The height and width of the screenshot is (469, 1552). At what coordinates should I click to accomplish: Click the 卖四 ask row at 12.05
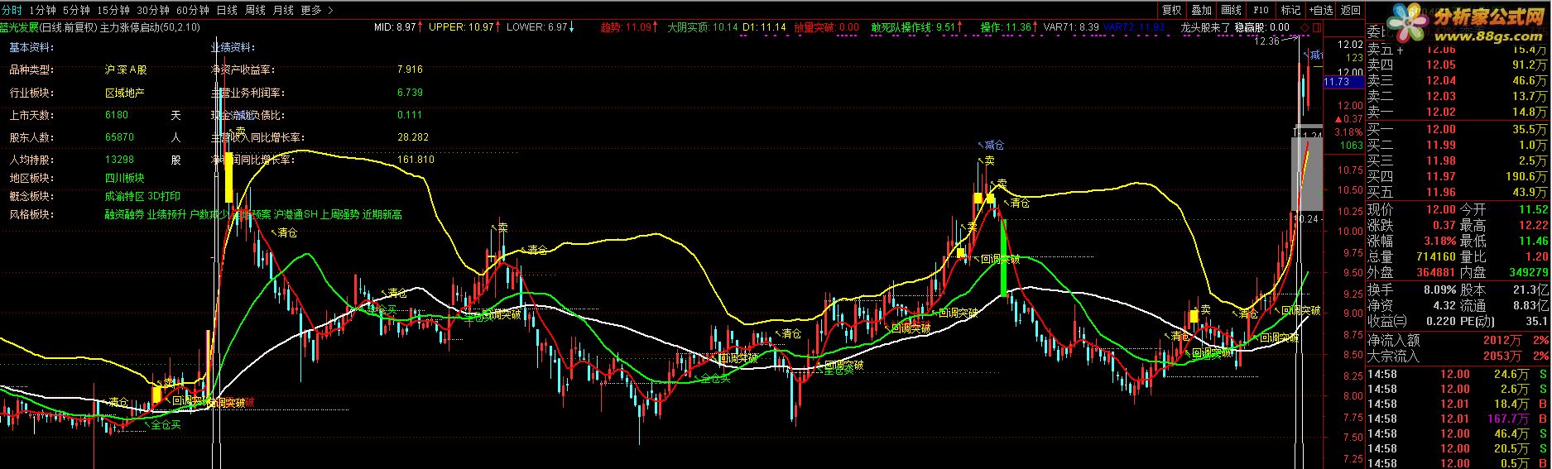(1458, 65)
